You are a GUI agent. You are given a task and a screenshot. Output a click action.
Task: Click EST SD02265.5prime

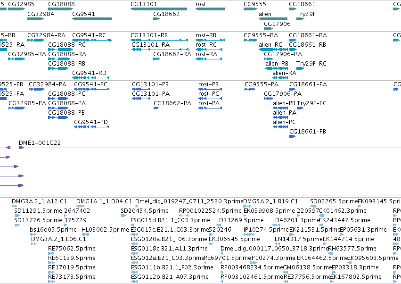pos(313,206)
